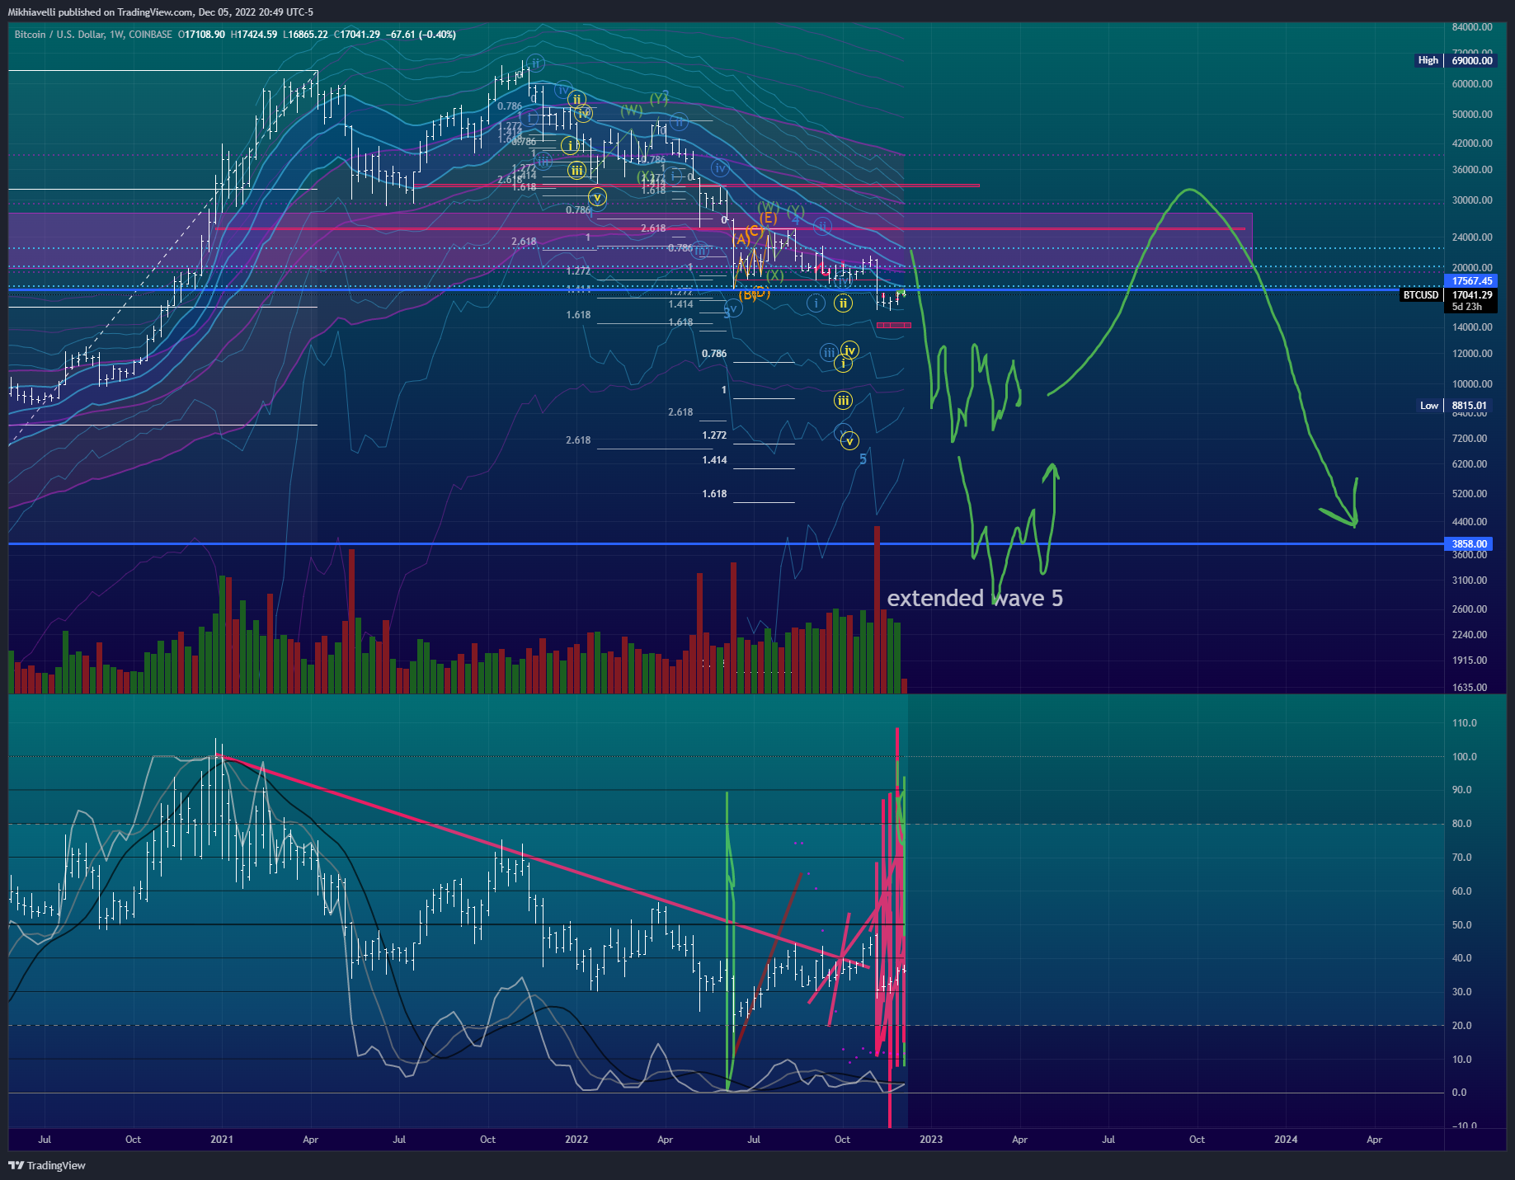
Task: Click the open value O17108.90
Action: pos(201,35)
